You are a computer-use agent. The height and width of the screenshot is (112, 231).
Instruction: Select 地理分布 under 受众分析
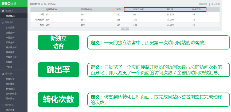pos(10,79)
